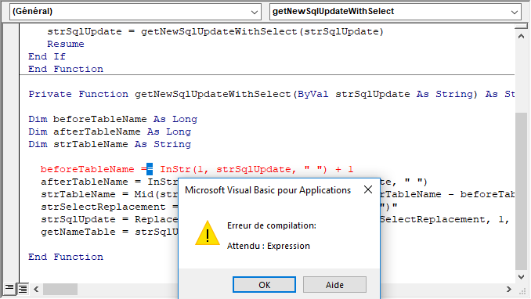This screenshot has height=299, width=531.
Task: Click the split bar above vertical scrollbar
Action: pos(521,26)
